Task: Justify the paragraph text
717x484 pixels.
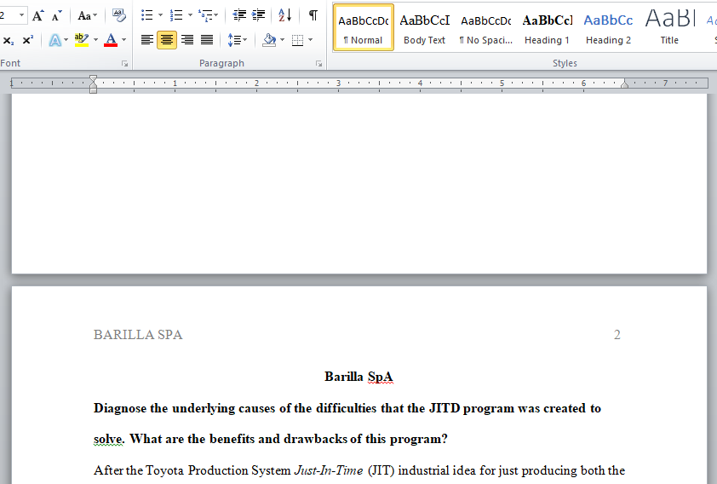Action: pyautogui.click(x=207, y=40)
